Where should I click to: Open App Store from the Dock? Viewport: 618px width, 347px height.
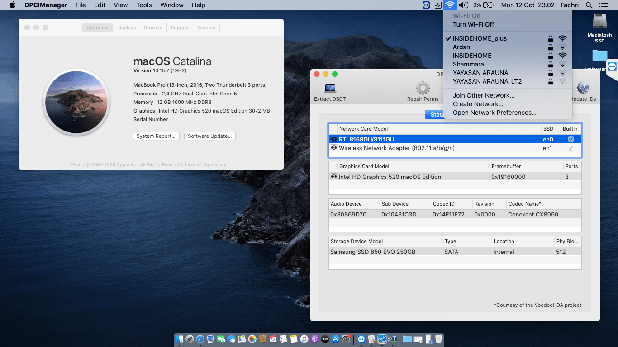335,339
